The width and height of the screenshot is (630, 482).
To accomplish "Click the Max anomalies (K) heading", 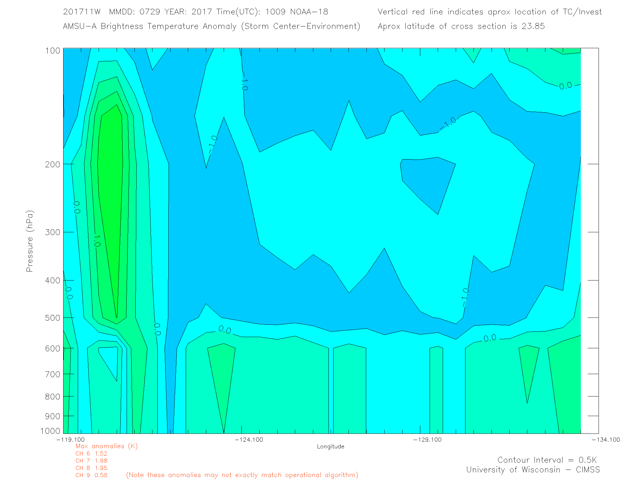I will click(106, 446).
